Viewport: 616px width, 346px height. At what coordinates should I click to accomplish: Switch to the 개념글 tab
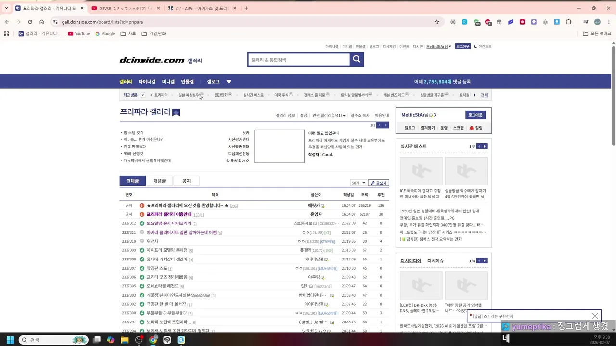(159, 181)
